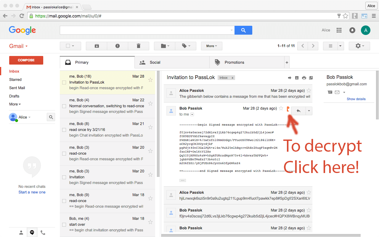Image resolution: width=379 pixels, height=237 pixels.
Task: Open the Gmail product switcher dropdown
Action: [18, 46]
